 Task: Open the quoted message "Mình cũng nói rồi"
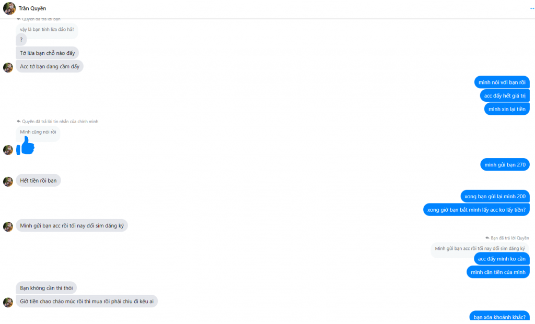coord(38,133)
